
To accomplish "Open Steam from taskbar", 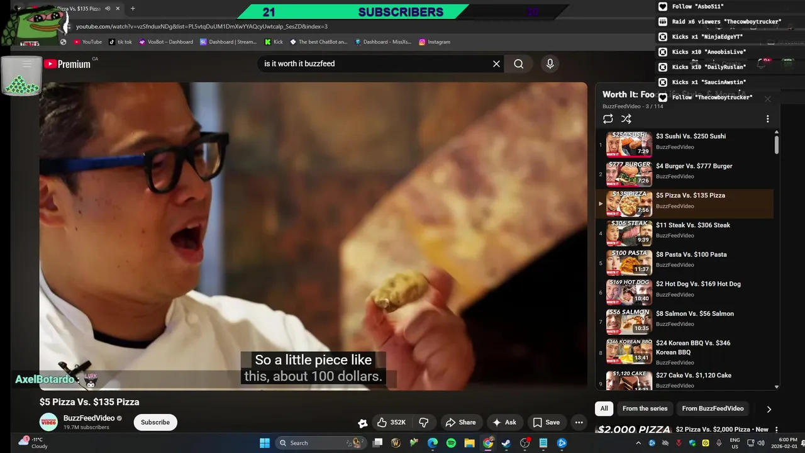I will click(506, 443).
